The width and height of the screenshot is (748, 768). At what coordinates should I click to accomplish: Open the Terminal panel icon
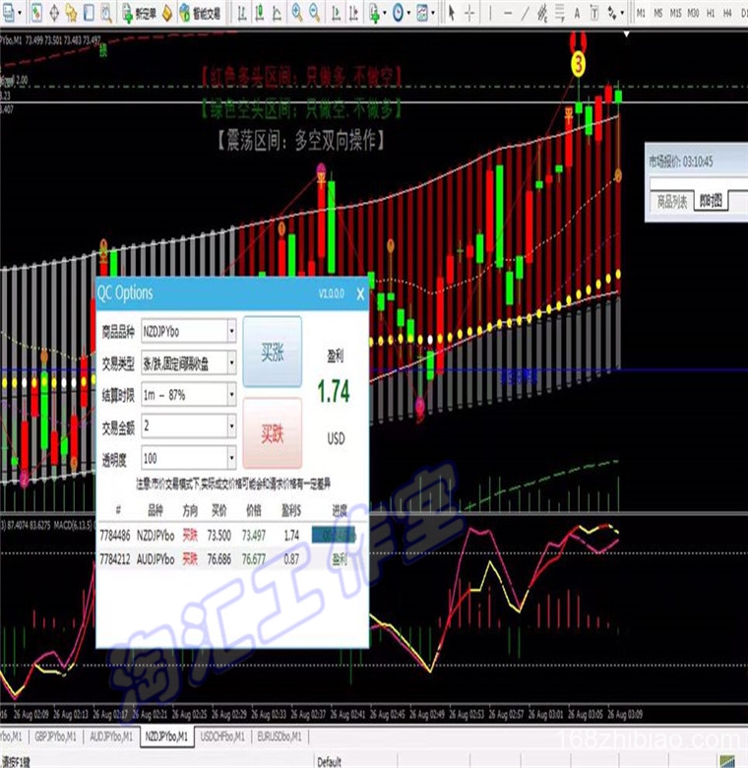(x=89, y=13)
